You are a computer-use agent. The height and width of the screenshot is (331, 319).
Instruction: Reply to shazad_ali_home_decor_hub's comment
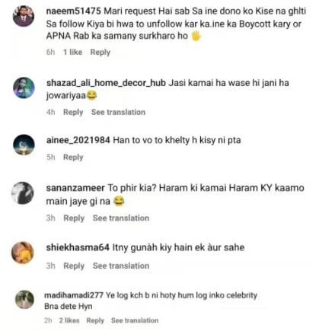pyautogui.click(x=73, y=112)
